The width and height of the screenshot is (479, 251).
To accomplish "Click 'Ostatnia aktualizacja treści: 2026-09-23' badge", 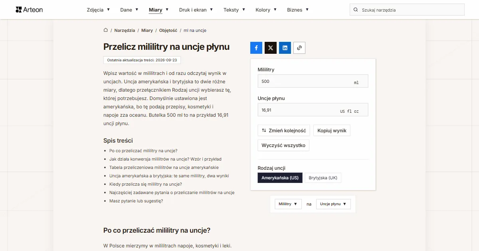I will point(142,60).
